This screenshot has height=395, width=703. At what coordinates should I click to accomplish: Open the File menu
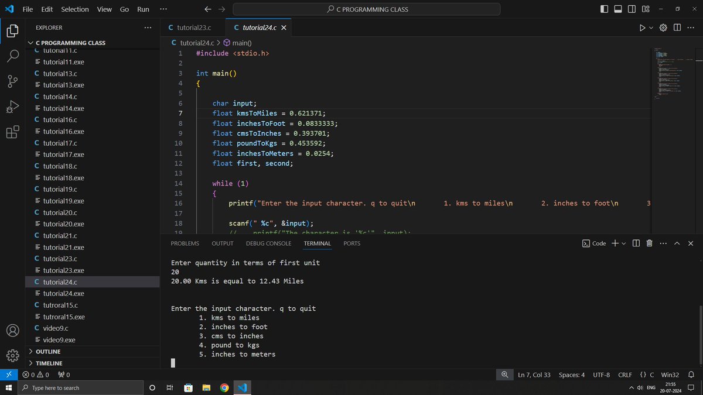(28, 9)
